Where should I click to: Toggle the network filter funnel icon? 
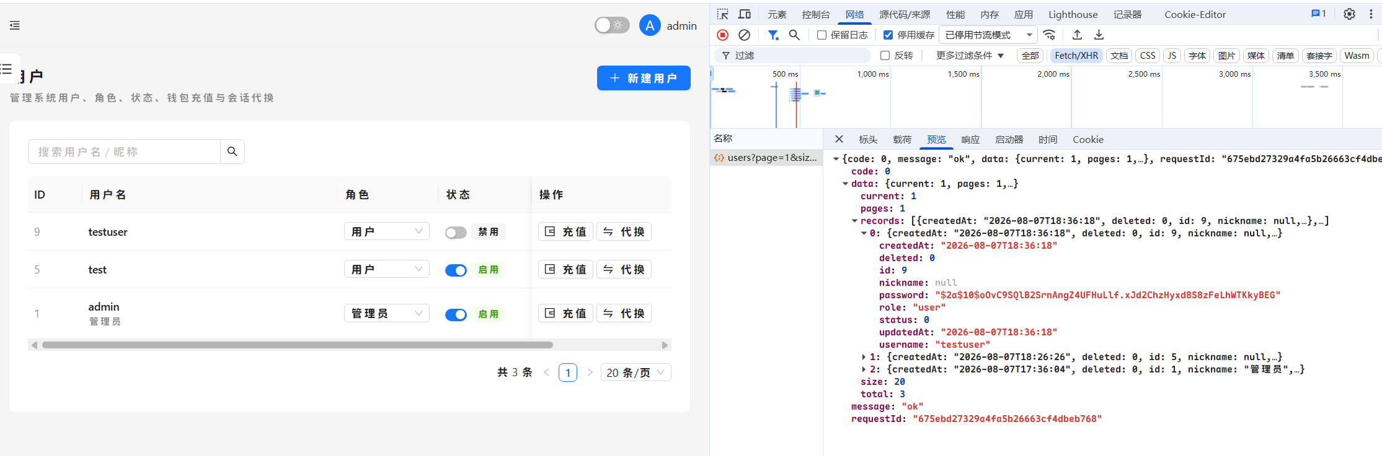coord(773,35)
